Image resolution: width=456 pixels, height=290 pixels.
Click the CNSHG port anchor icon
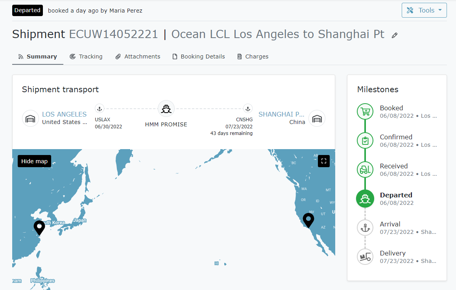pos(247,109)
